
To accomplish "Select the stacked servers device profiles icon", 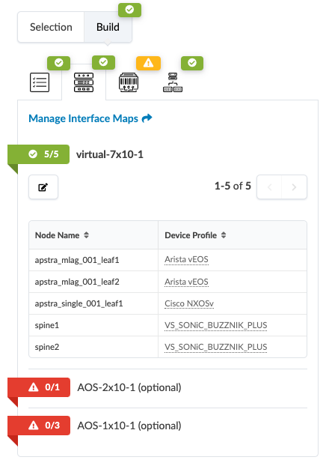I will [84, 82].
